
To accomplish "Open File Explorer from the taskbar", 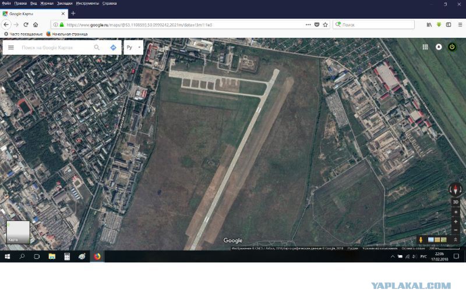I will [x=52, y=256].
